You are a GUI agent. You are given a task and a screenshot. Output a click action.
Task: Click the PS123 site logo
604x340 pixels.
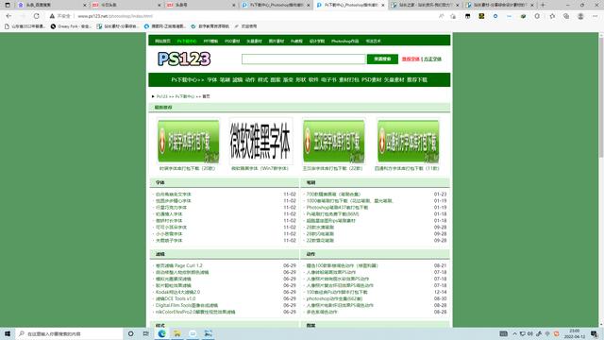184,59
